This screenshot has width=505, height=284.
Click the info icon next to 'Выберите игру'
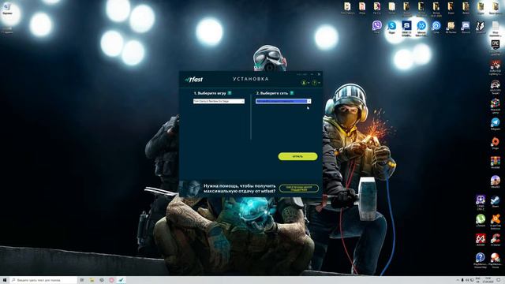pyautogui.click(x=230, y=93)
